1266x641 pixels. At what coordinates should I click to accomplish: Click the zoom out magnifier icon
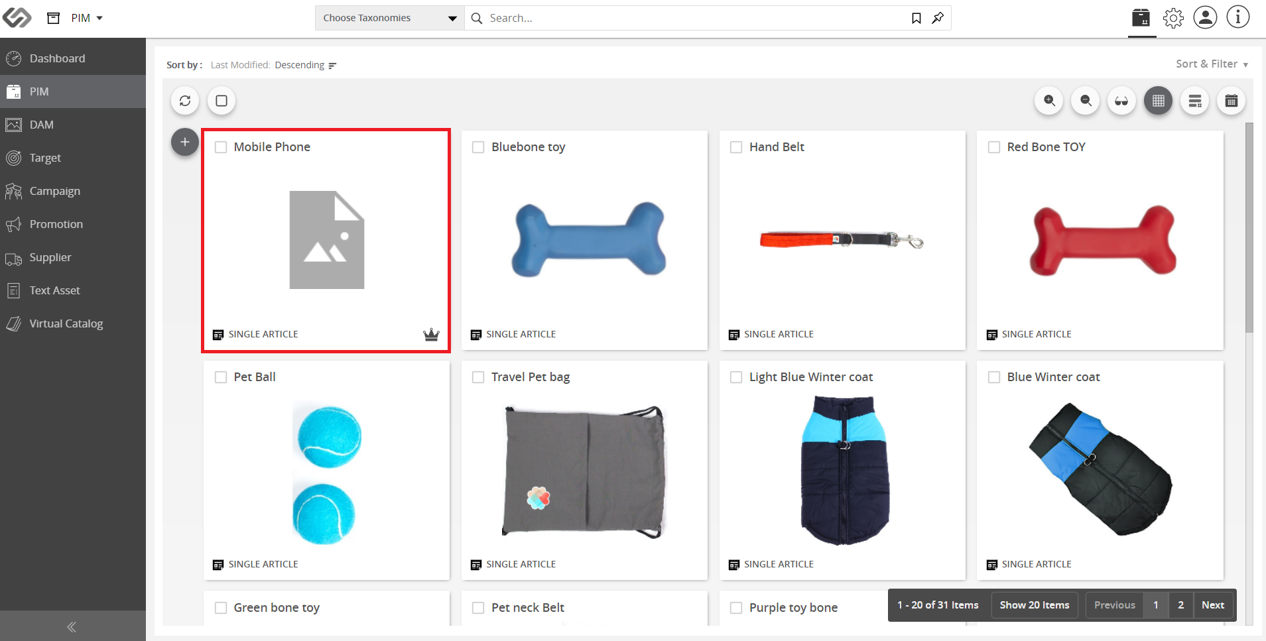pos(1086,101)
